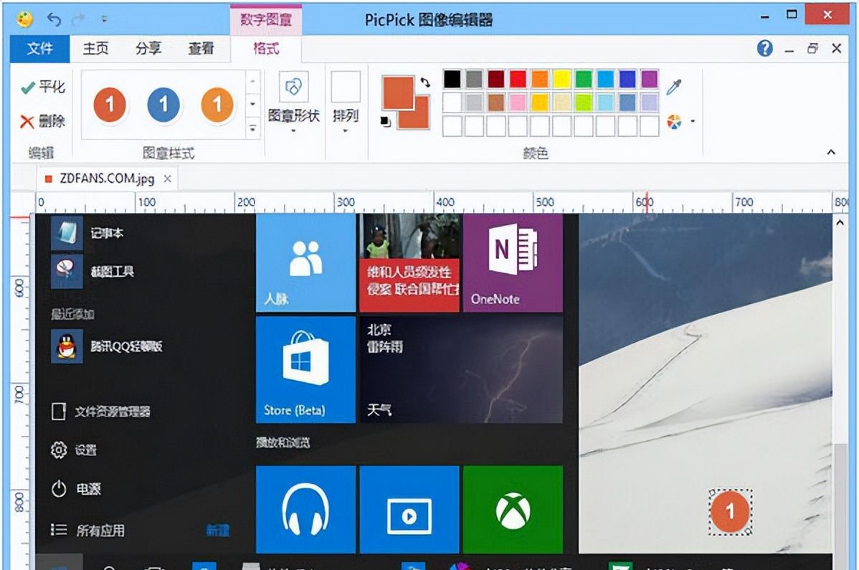The height and width of the screenshot is (570, 859).
Task: Open the 图章形状 dropdown
Action: (294, 103)
